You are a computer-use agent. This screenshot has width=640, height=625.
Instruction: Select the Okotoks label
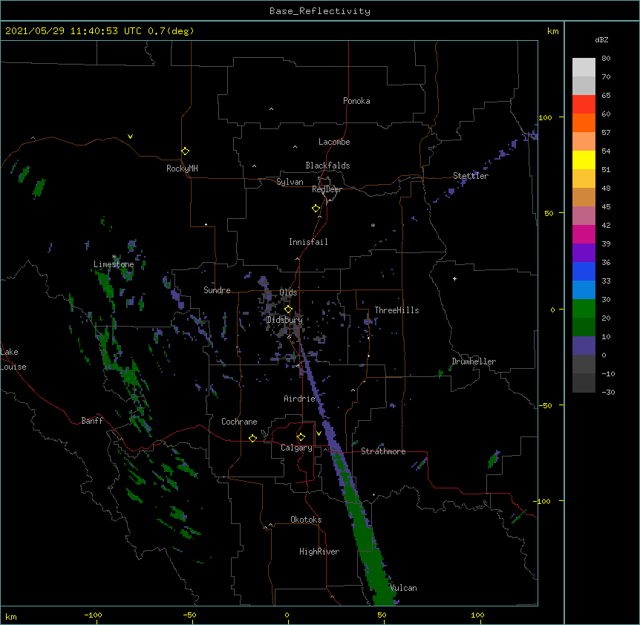click(x=306, y=520)
